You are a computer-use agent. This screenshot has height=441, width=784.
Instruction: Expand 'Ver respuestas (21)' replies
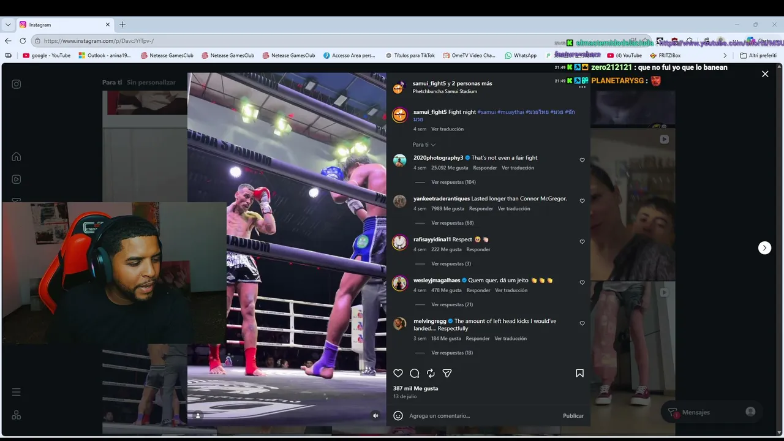pos(453,305)
